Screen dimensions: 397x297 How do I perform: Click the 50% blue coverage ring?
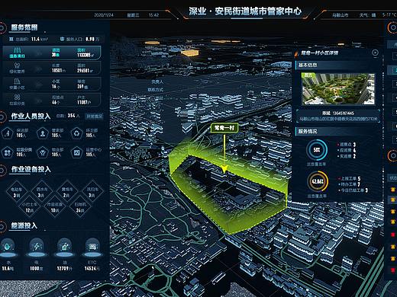[317, 150]
